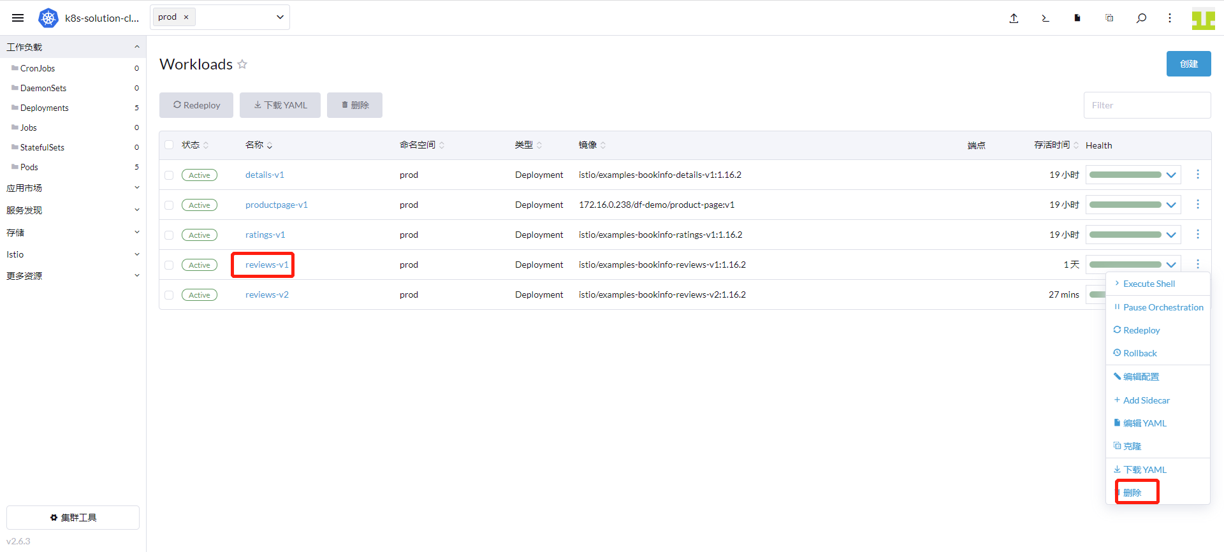The width and height of the screenshot is (1224, 552).
Task: Open the three-dot menu for details-v1
Action: click(1198, 174)
